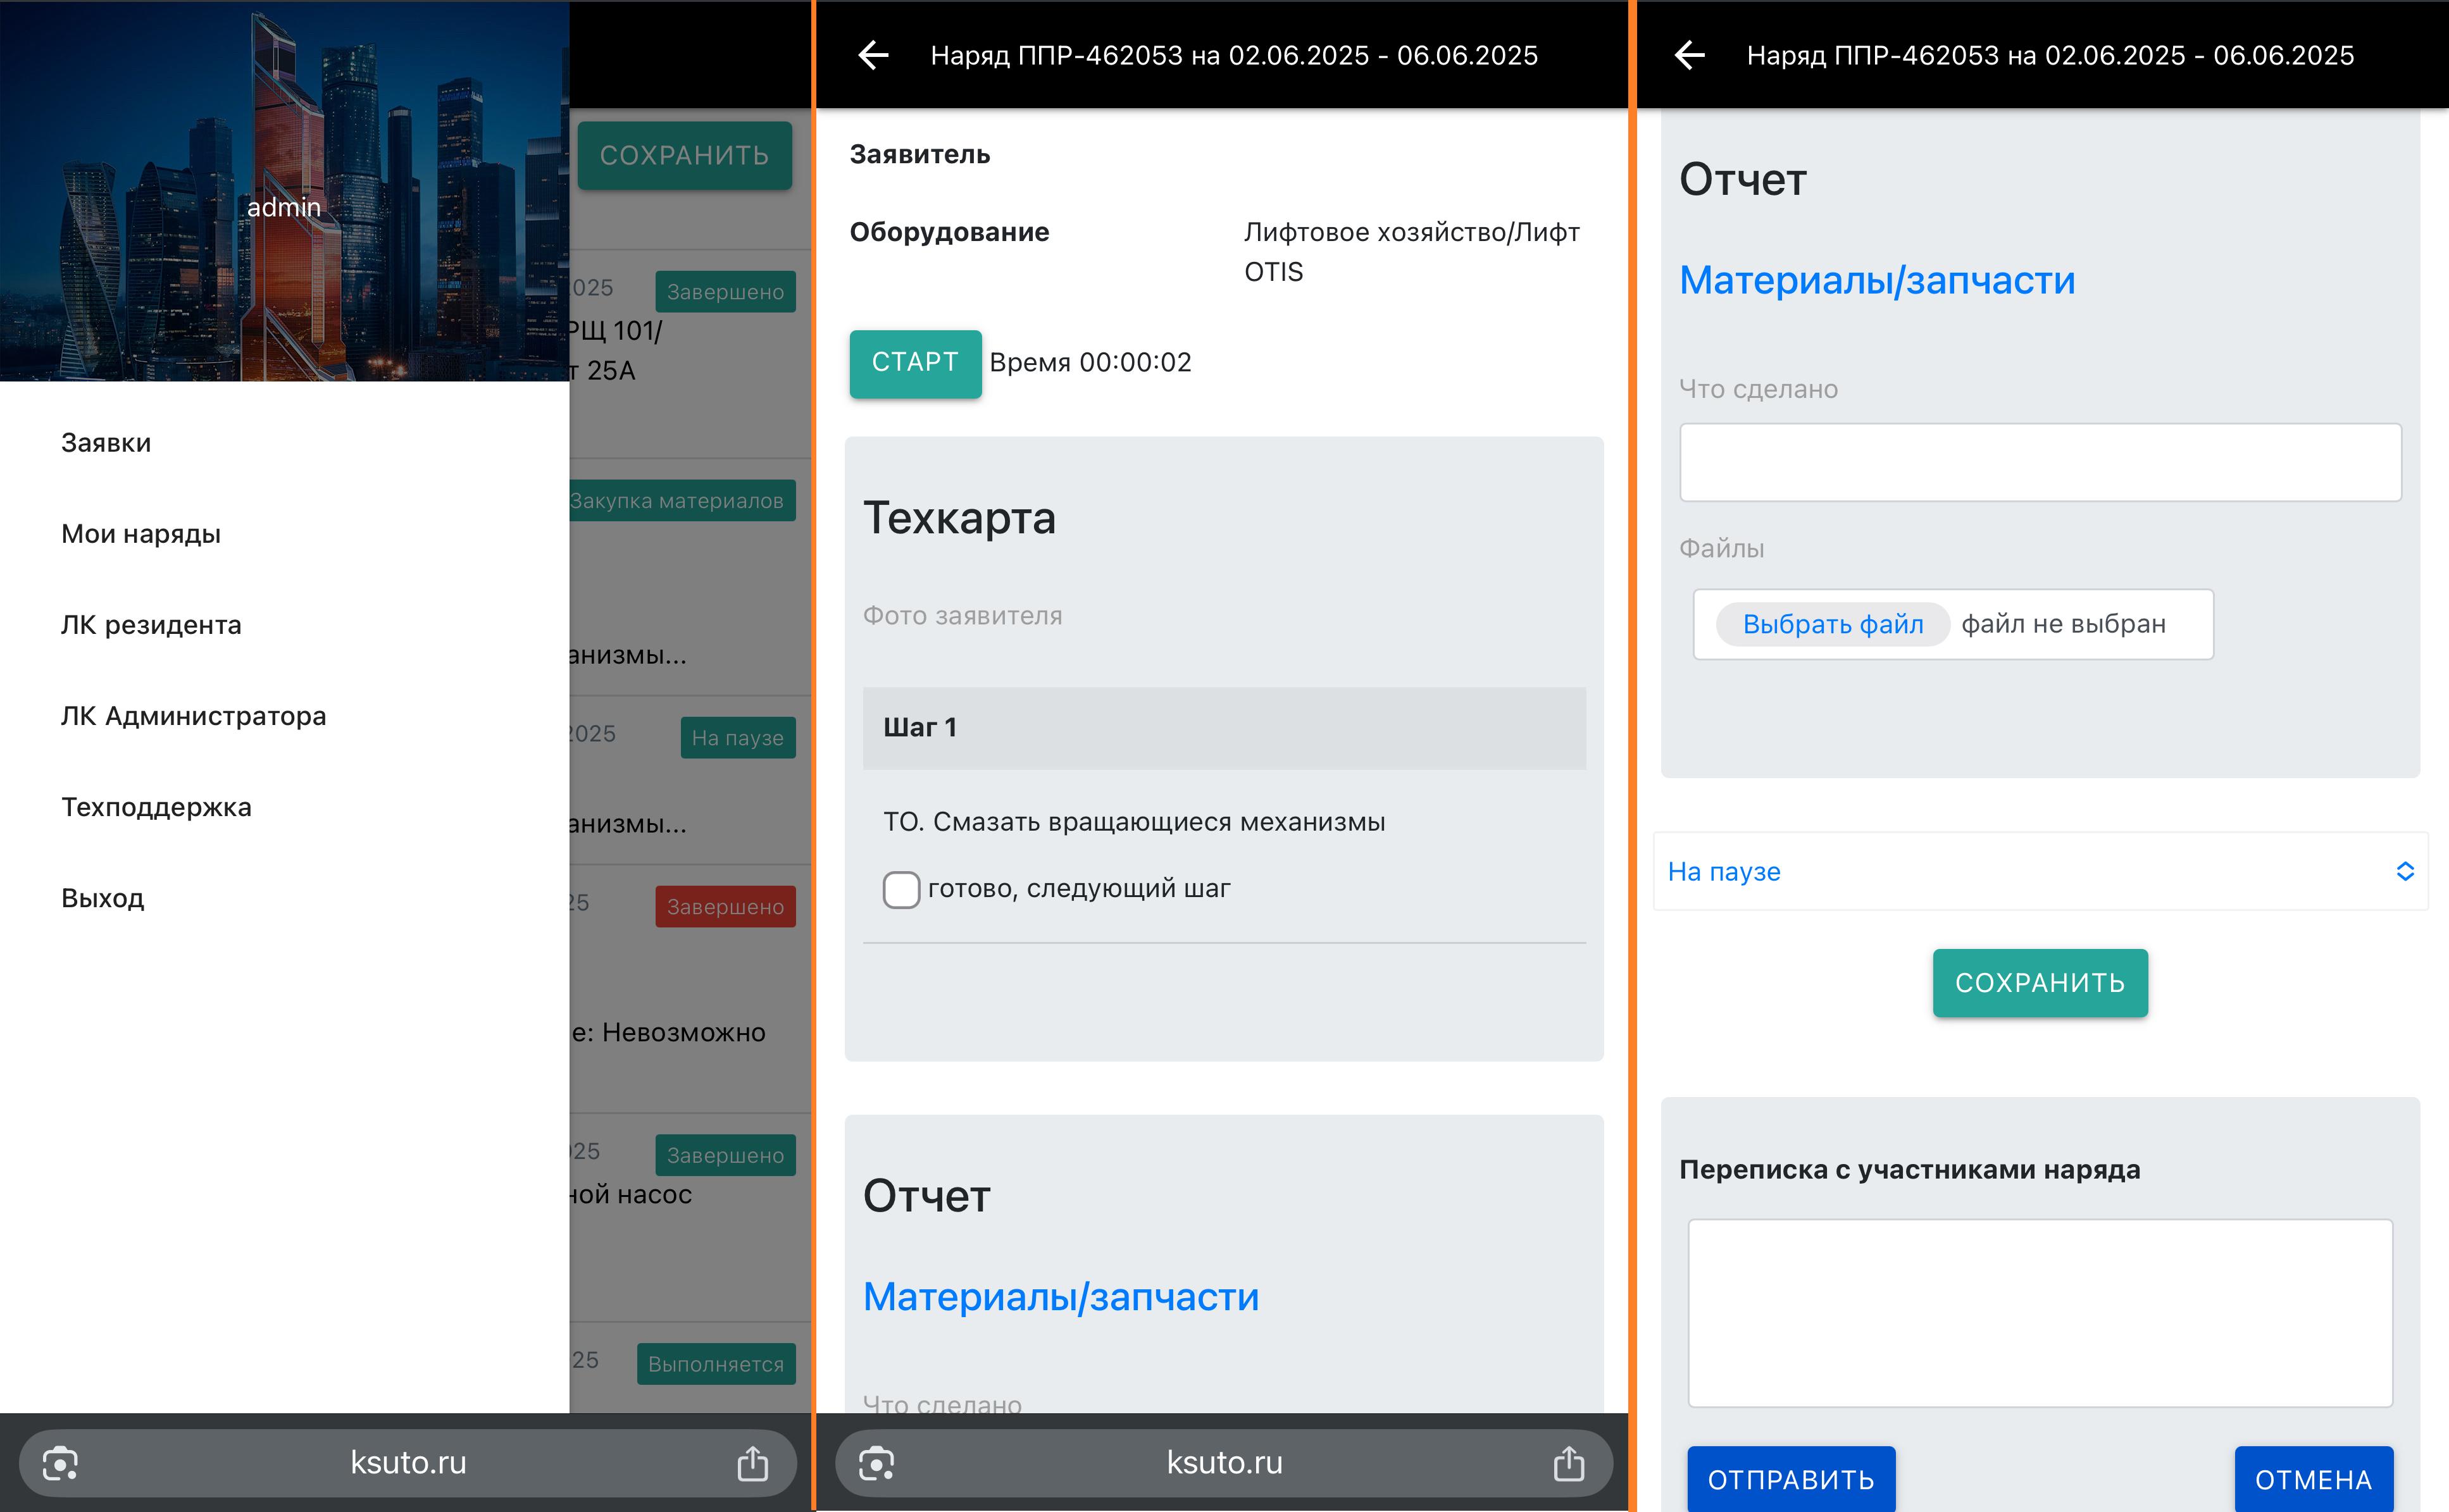Open 'Техподдержка' menu item
The width and height of the screenshot is (2449, 1512).
(x=156, y=806)
